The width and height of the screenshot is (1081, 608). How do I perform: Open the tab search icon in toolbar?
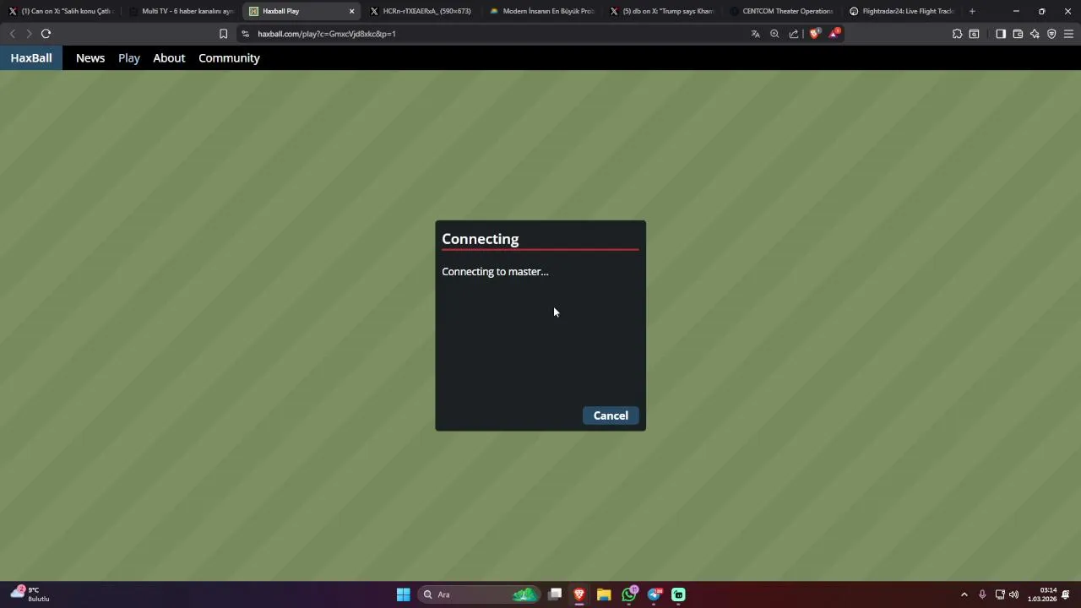tap(974, 34)
